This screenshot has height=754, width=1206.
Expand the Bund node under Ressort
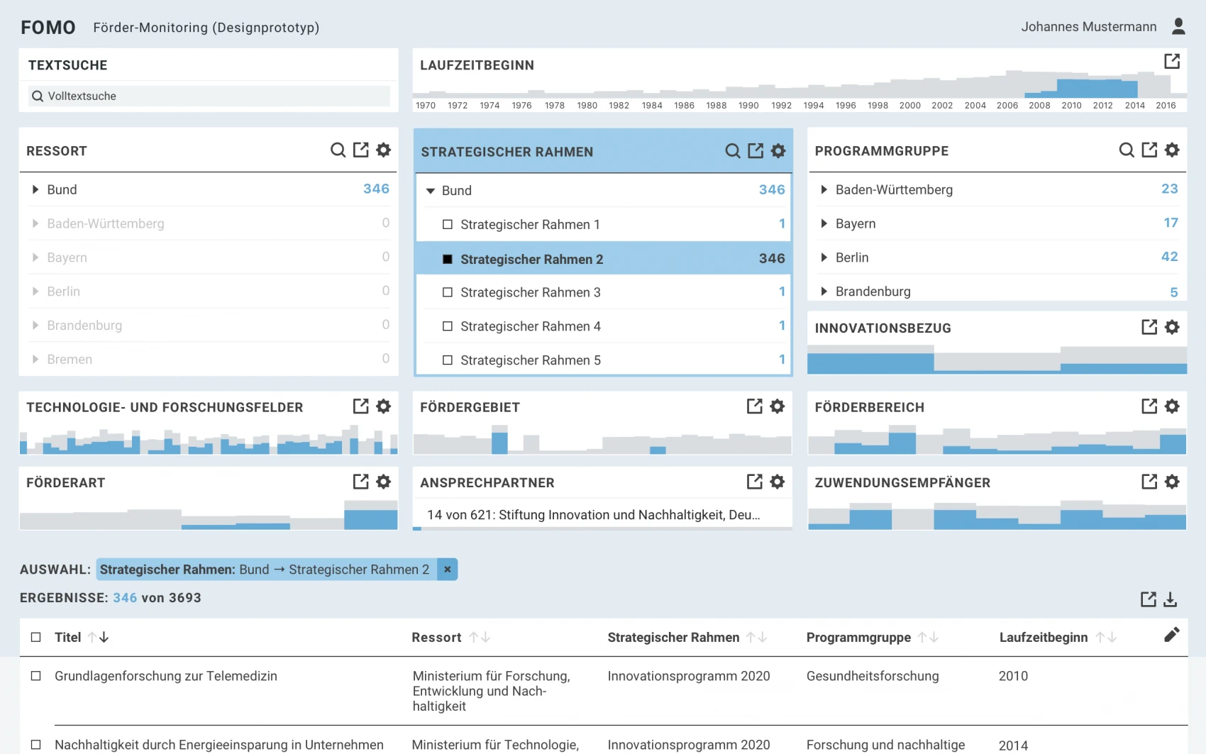pos(35,190)
